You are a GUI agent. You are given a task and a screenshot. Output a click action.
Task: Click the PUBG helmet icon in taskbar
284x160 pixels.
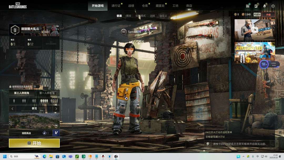coord(116,156)
